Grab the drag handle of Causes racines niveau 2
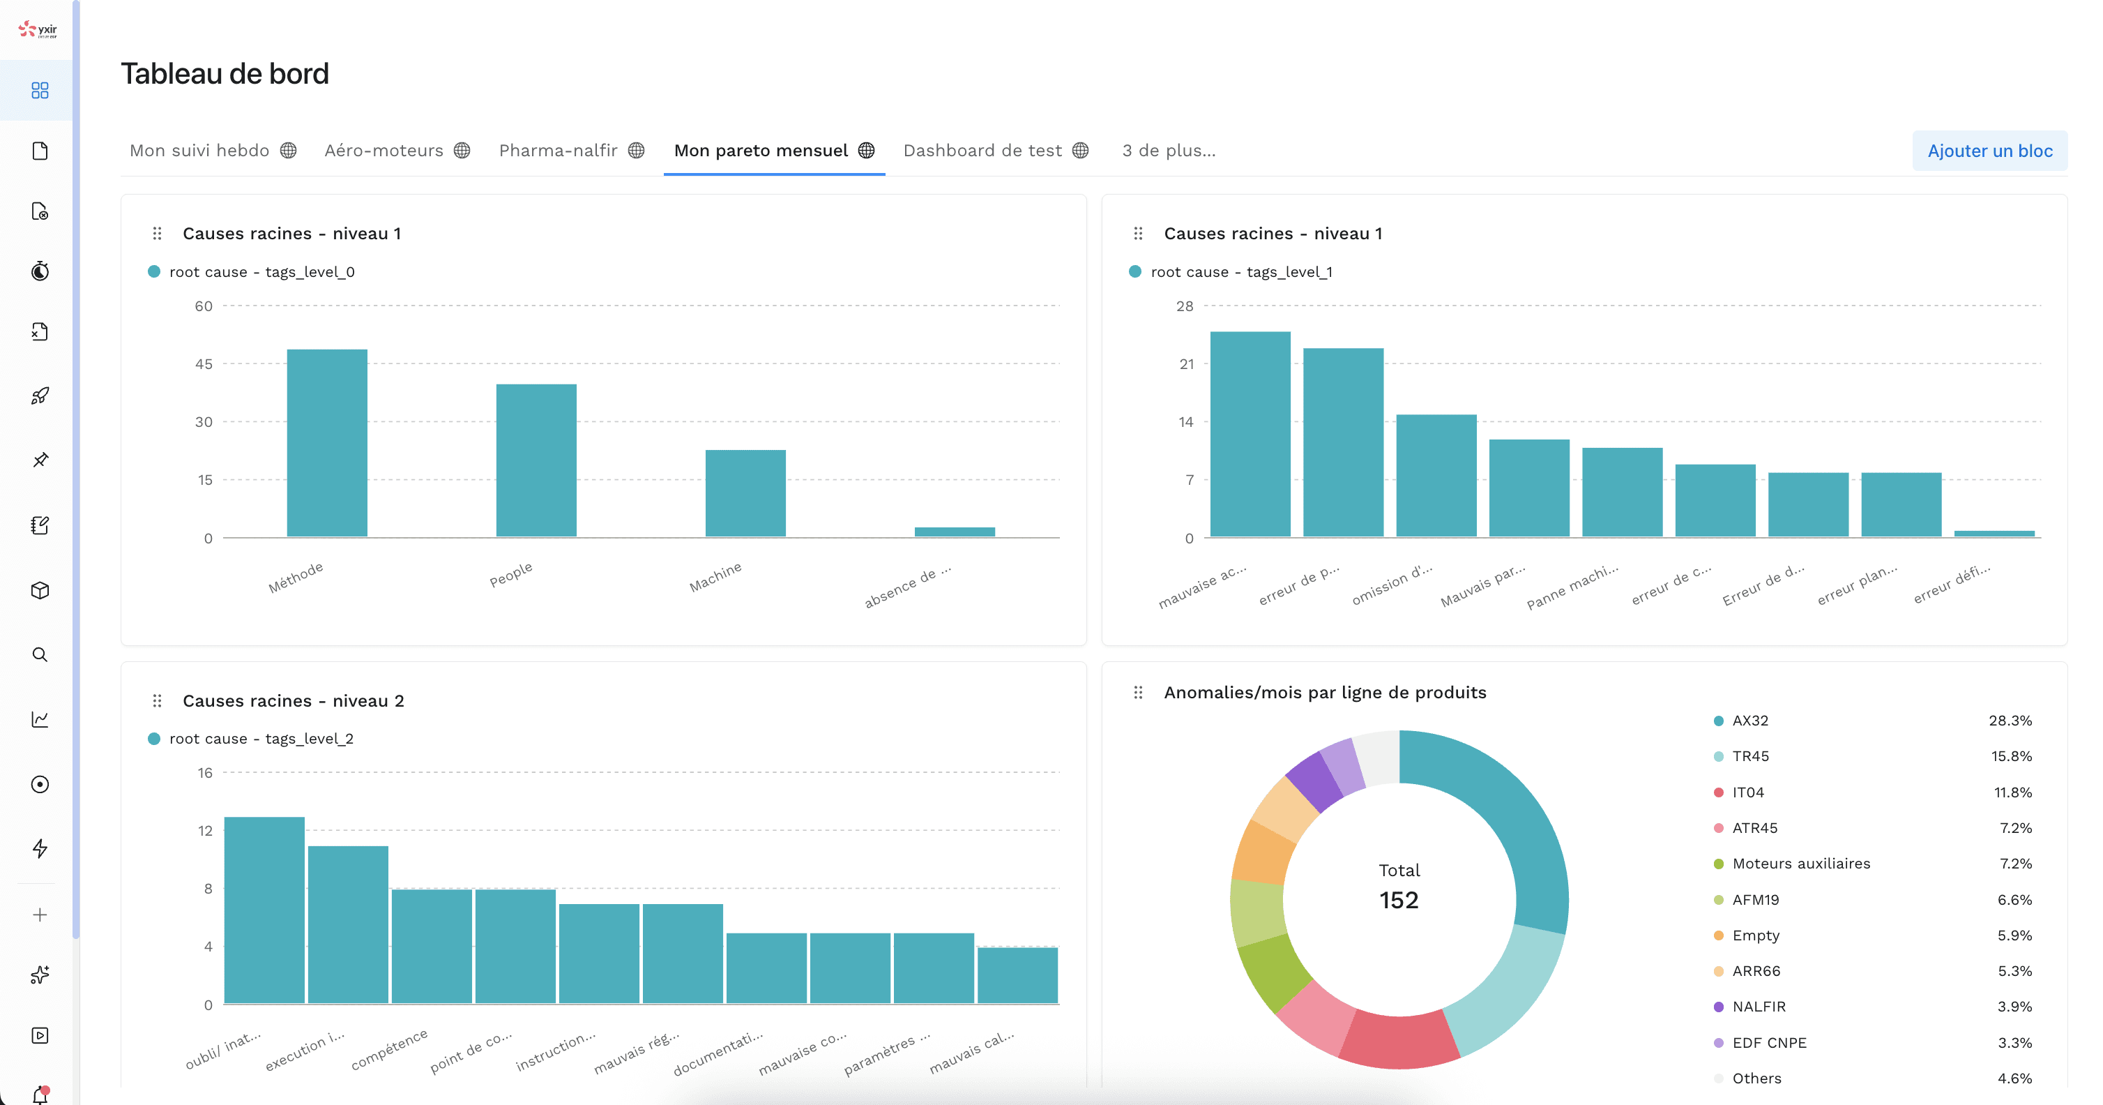 click(x=157, y=700)
